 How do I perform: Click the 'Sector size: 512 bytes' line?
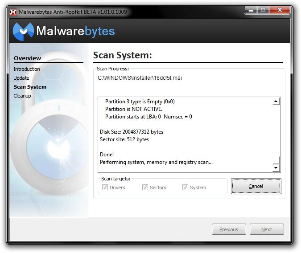124,139
